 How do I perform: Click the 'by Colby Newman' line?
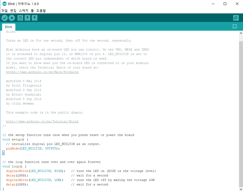[x=20, y=103]
